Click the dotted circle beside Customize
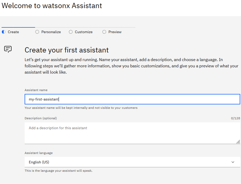The height and width of the screenshot is (184, 241). point(71,32)
